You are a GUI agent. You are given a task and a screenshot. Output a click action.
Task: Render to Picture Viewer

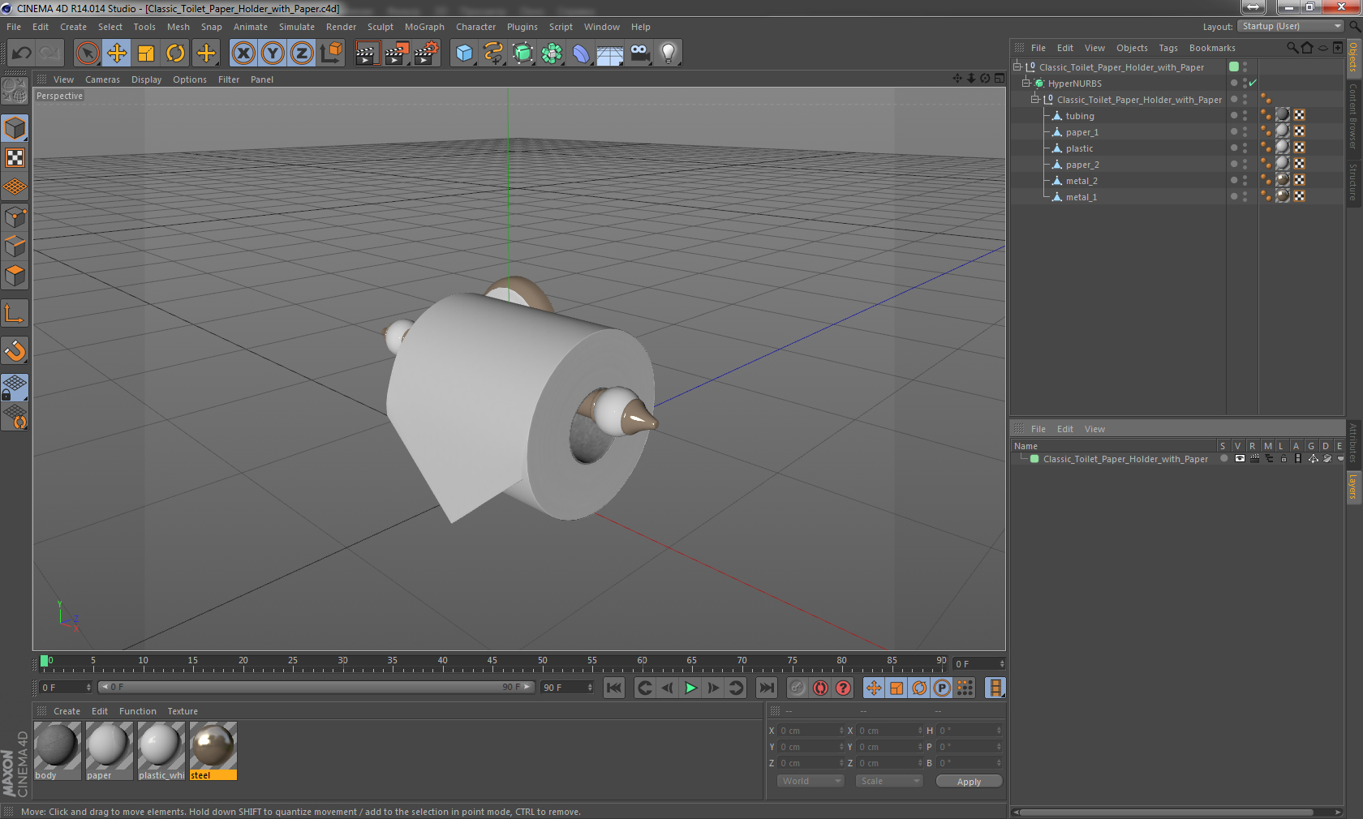click(397, 54)
